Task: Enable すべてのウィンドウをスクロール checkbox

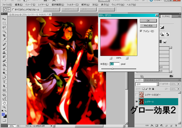Action: [13, 10]
